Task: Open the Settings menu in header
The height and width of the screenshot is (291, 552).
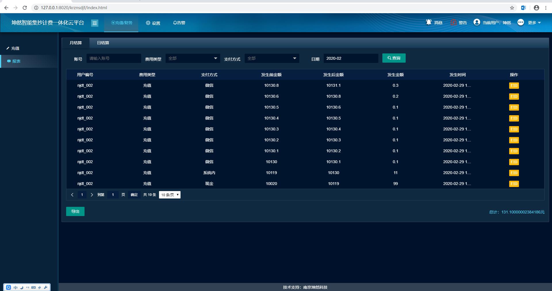Action: [x=153, y=23]
